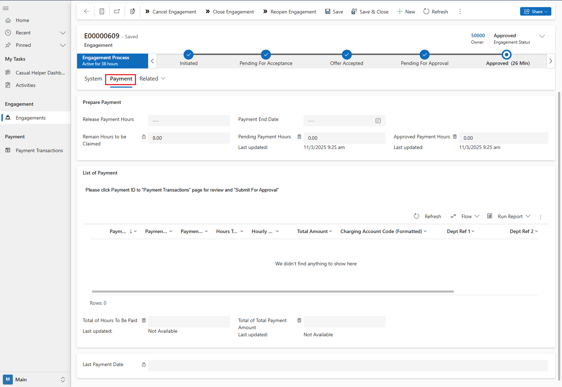Click the open in new window icon
The image size is (562, 387).
tap(117, 12)
